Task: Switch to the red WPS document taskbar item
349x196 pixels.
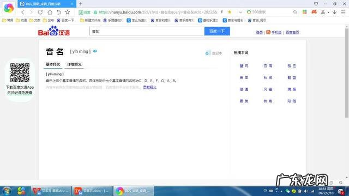Action: (51, 191)
